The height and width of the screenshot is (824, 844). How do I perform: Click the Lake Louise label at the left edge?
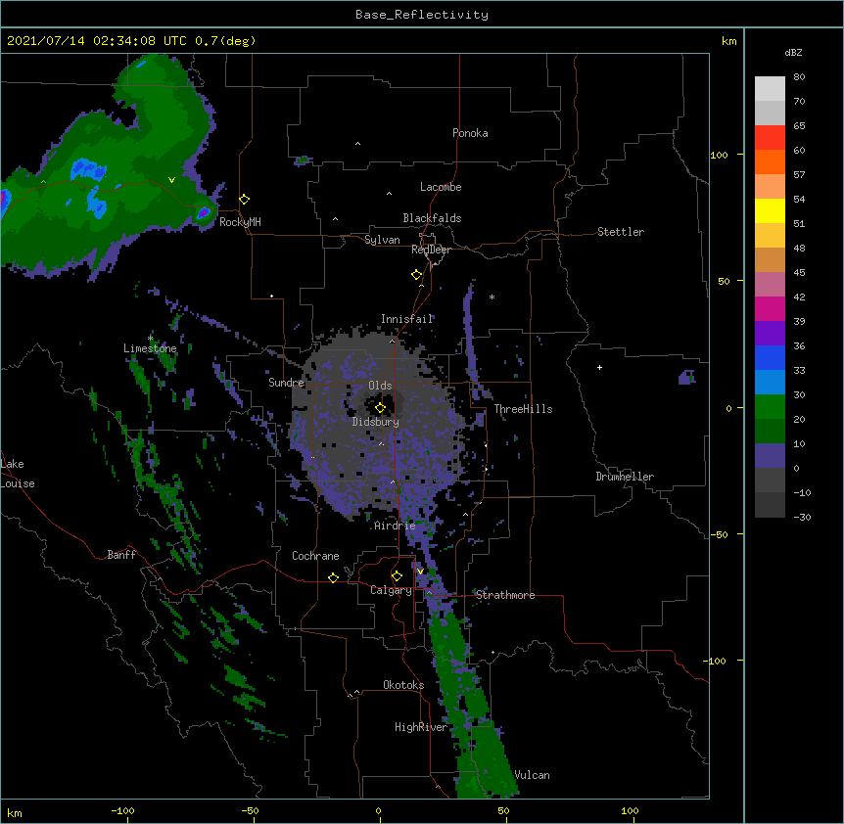coord(18,474)
